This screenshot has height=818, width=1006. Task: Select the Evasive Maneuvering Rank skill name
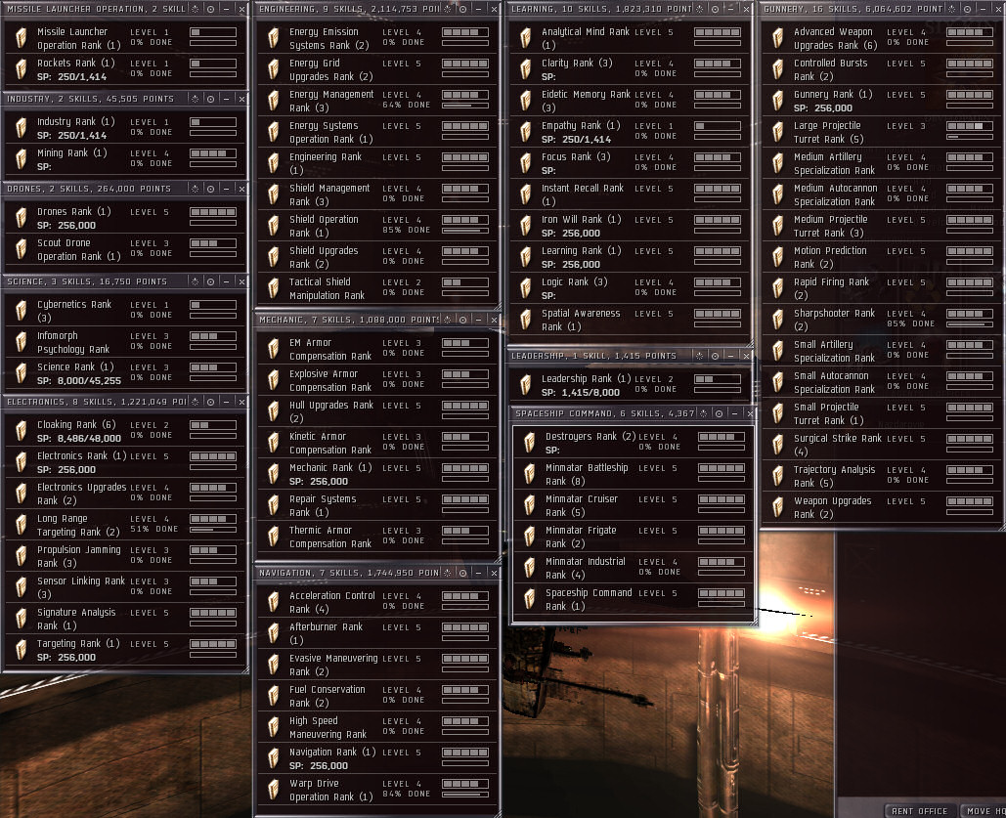pyautogui.click(x=333, y=665)
